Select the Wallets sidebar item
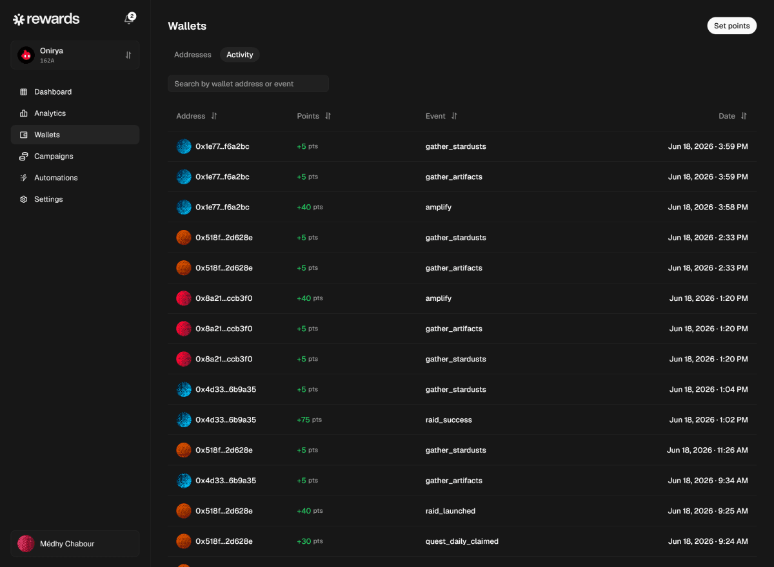 (x=75, y=135)
